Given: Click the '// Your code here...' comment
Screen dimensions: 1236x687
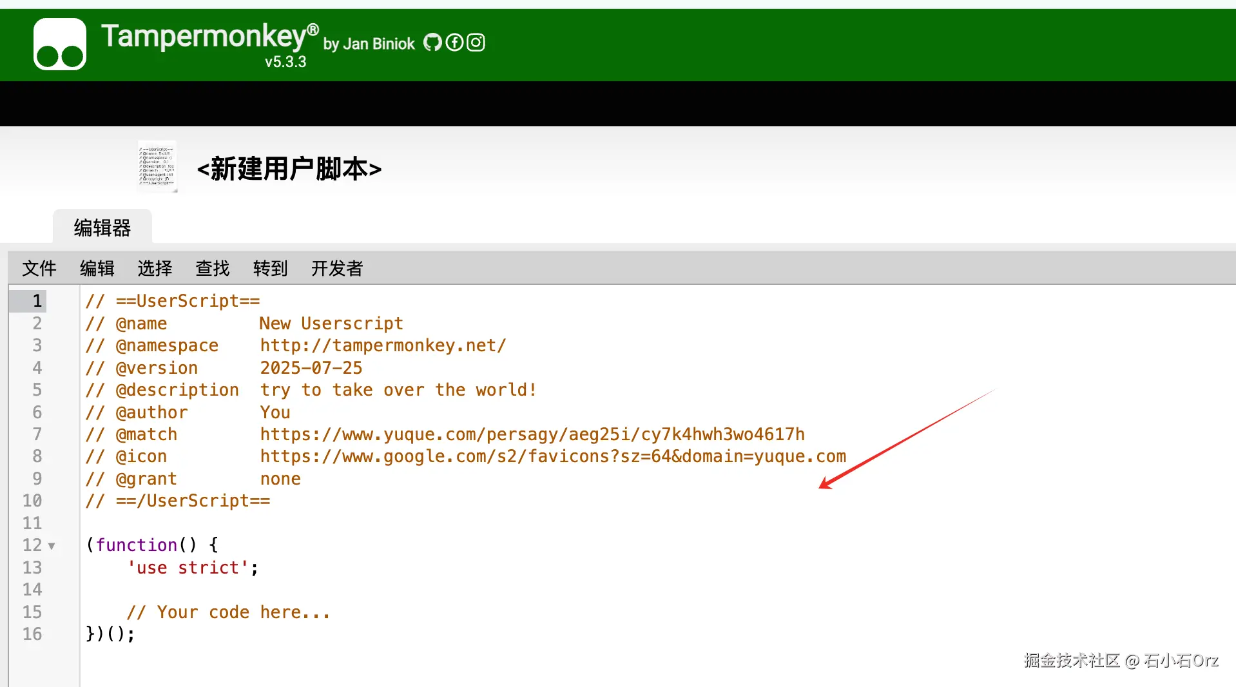Looking at the screenshot, I should [228, 612].
